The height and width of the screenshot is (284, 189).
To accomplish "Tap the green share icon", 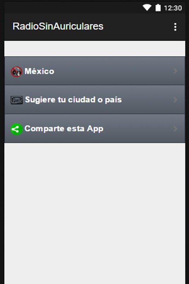I will [x=16, y=129].
